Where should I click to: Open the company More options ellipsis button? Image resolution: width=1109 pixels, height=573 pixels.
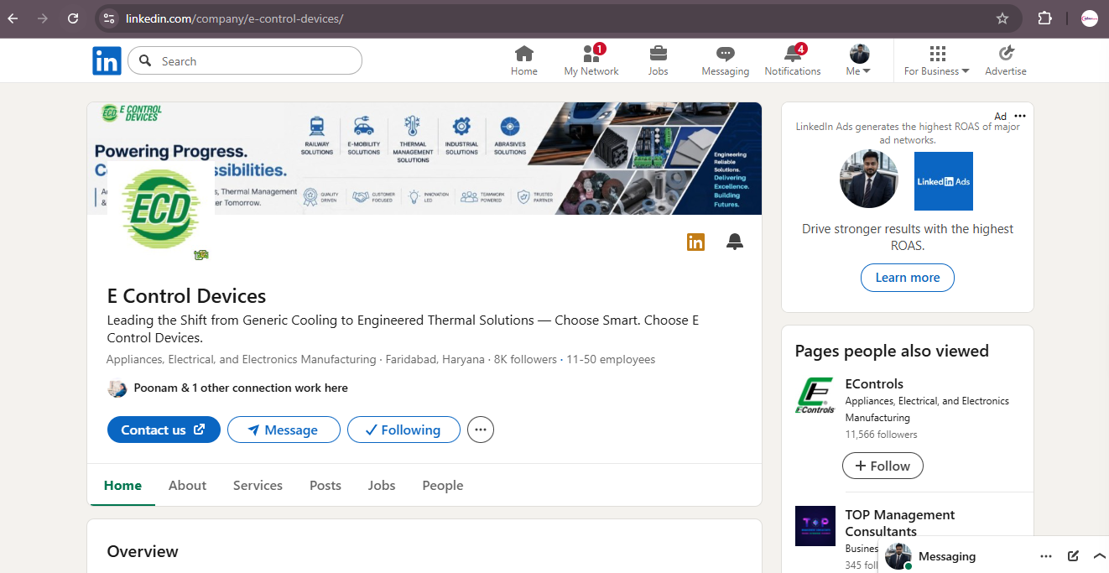481,430
